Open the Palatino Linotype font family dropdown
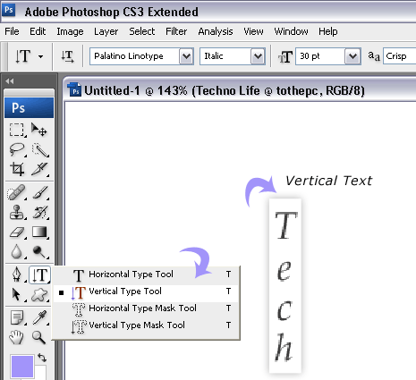 187,56
